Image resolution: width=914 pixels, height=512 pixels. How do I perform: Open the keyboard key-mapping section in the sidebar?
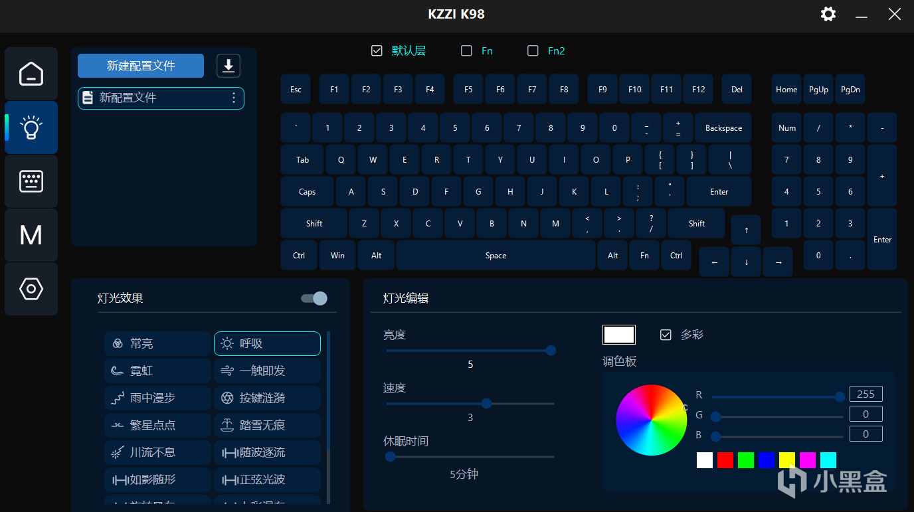coord(31,181)
